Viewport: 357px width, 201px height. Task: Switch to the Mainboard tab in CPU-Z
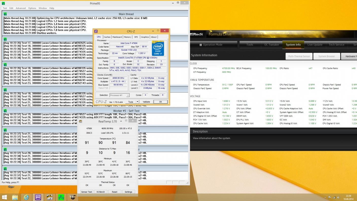point(117,37)
